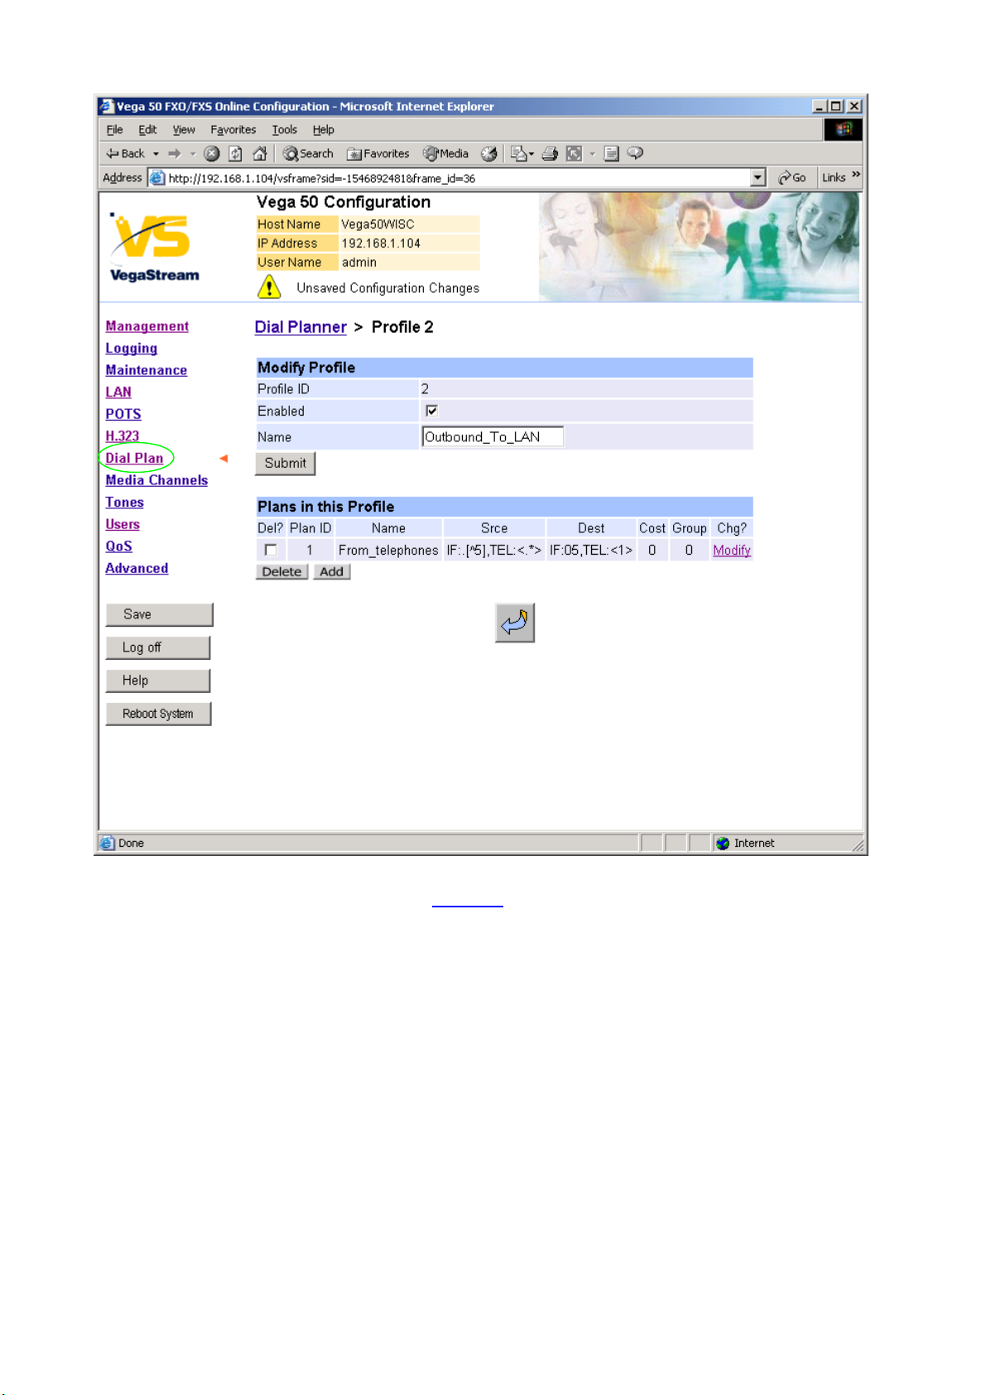Click the Save button in sidebar
Viewport: 986px width, 1395px height.
point(159,614)
